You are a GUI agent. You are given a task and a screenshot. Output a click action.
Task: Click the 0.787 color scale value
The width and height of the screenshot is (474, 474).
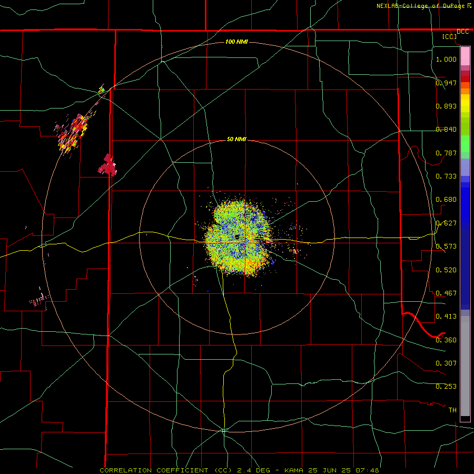tap(446, 153)
